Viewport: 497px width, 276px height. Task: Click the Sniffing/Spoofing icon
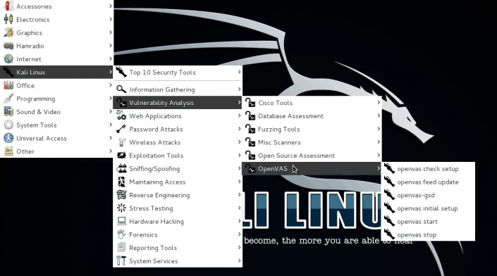121,169
